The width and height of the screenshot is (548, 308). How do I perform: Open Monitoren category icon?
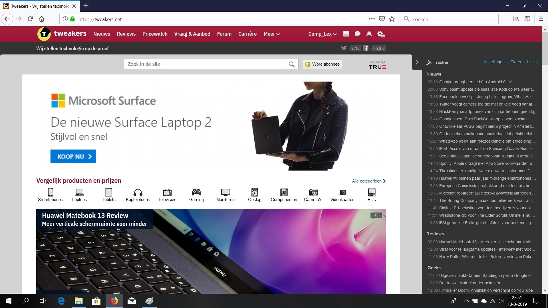click(225, 192)
